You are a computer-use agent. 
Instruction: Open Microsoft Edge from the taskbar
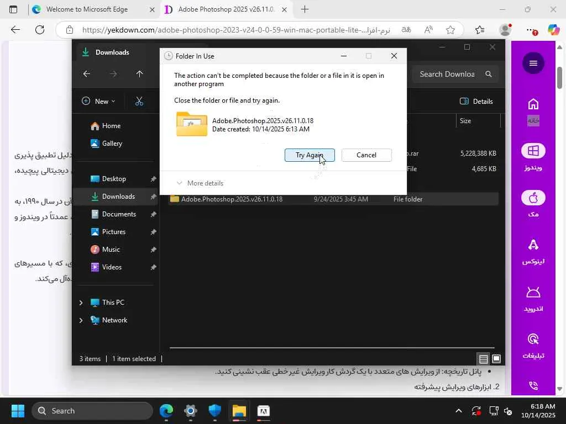tap(166, 411)
